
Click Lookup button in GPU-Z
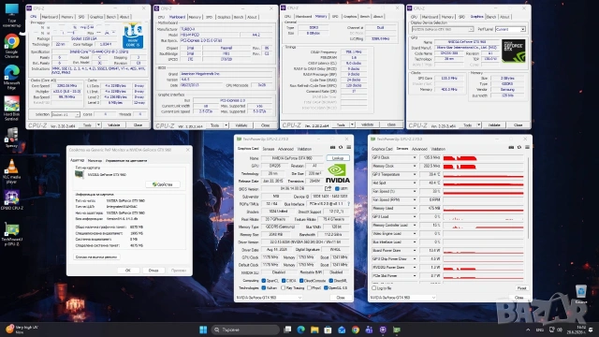point(338,158)
